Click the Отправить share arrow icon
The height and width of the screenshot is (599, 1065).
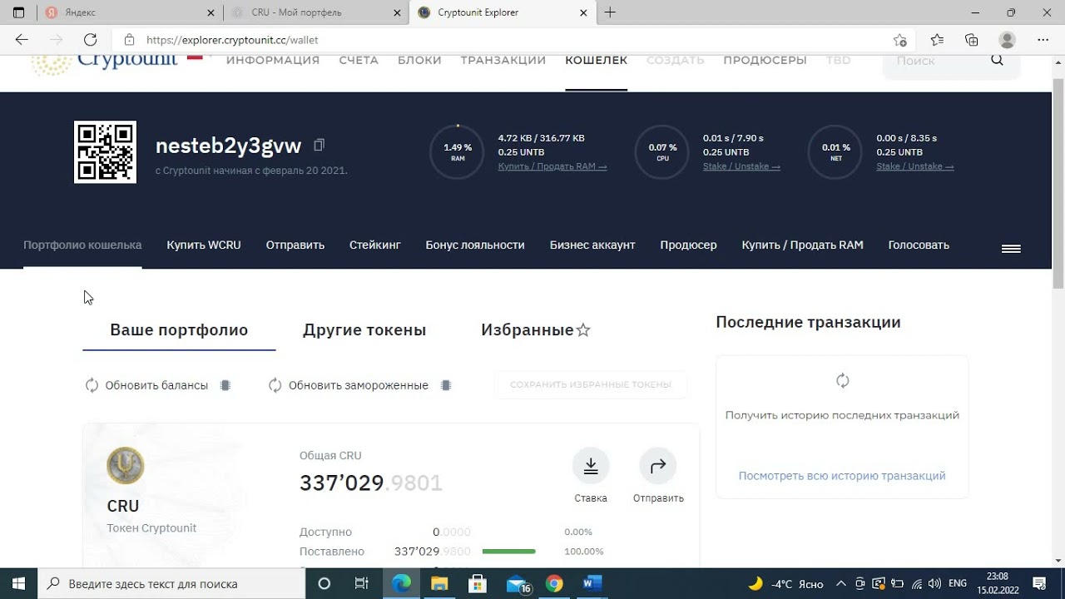click(x=657, y=467)
